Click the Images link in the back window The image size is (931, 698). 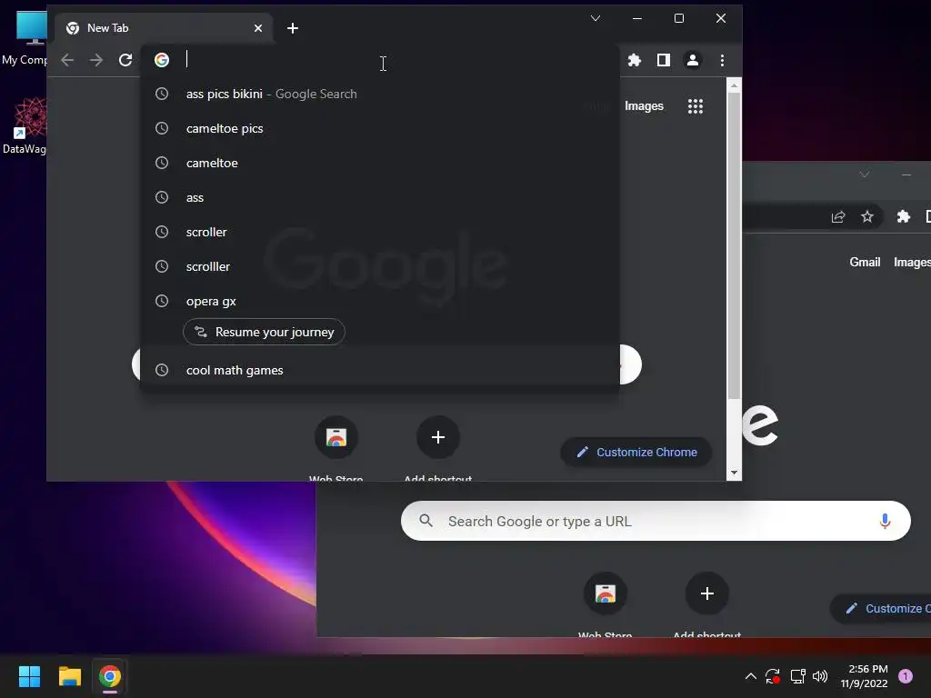911,263
